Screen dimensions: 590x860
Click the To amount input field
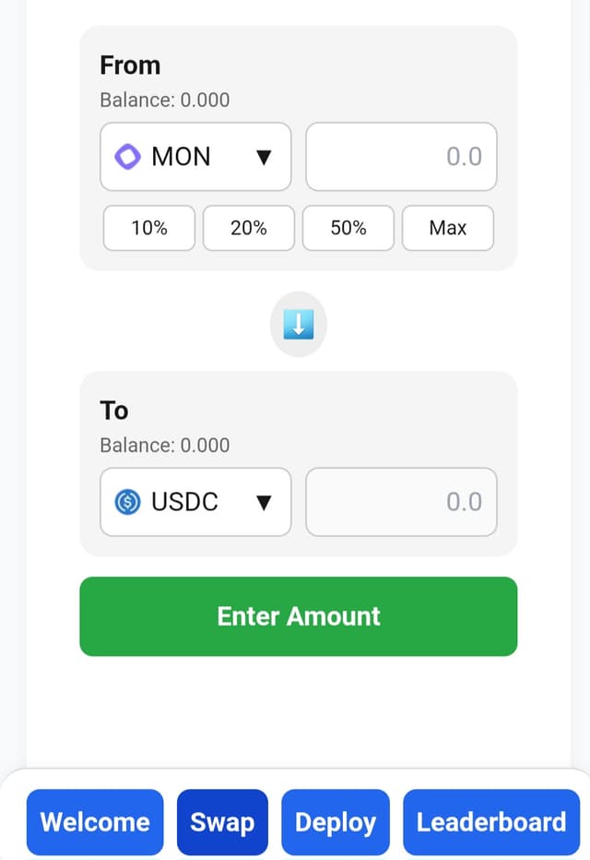pyautogui.click(x=401, y=502)
